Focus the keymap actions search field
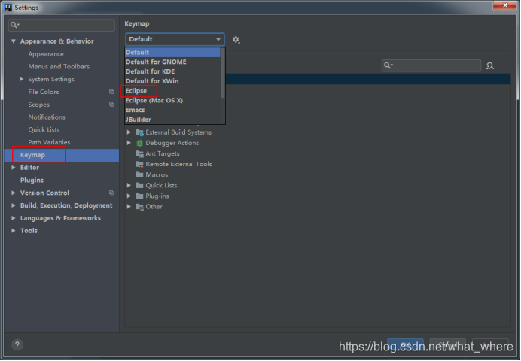The width and height of the screenshot is (521, 361). click(x=431, y=65)
